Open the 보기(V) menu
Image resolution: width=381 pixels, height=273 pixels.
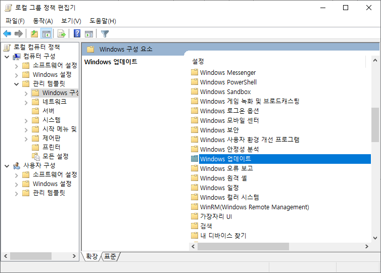pyautogui.click(x=71, y=21)
